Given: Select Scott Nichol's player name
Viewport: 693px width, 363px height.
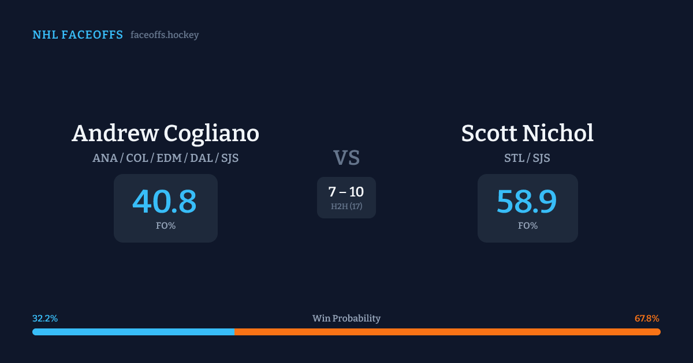Looking at the screenshot, I should click(x=527, y=134).
